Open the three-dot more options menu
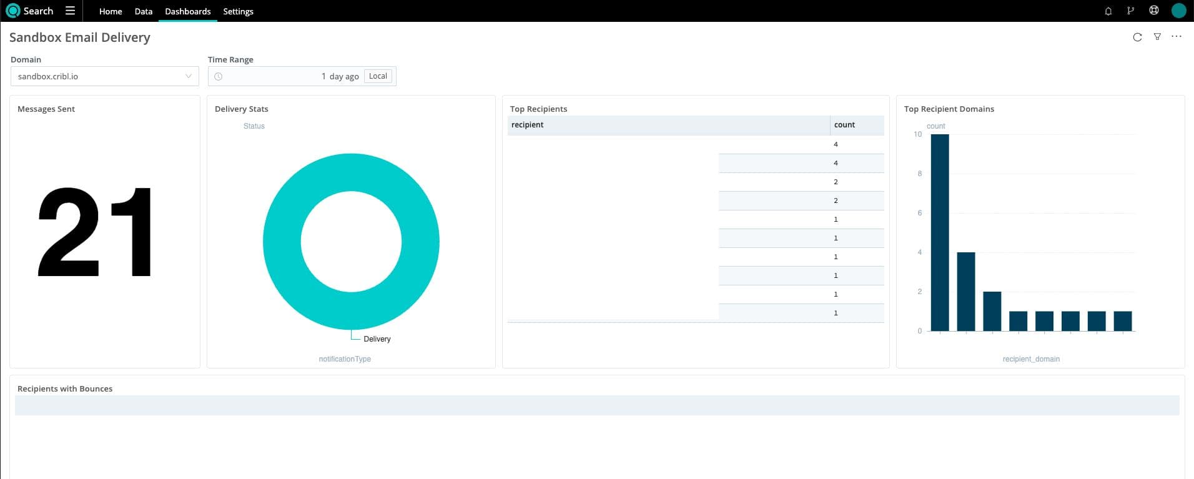The width and height of the screenshot is (1194, 479). coord(1177,37)
